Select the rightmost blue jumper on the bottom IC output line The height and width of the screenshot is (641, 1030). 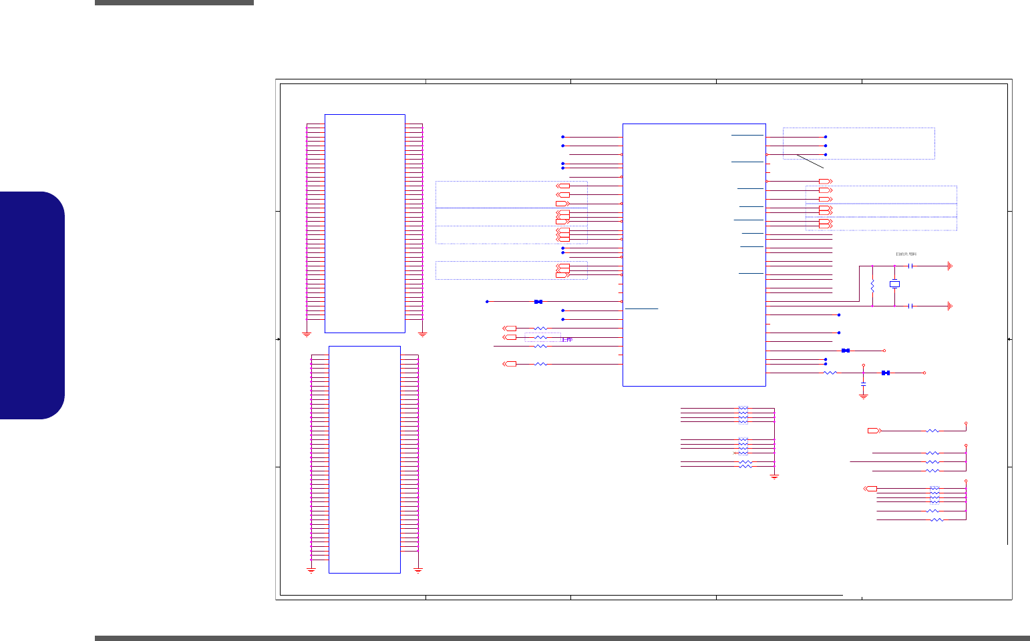click(886, 373)
